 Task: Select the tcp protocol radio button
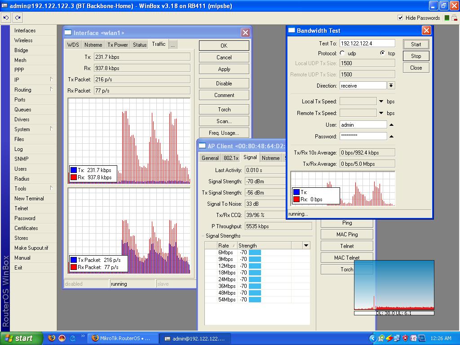(383, 53)
